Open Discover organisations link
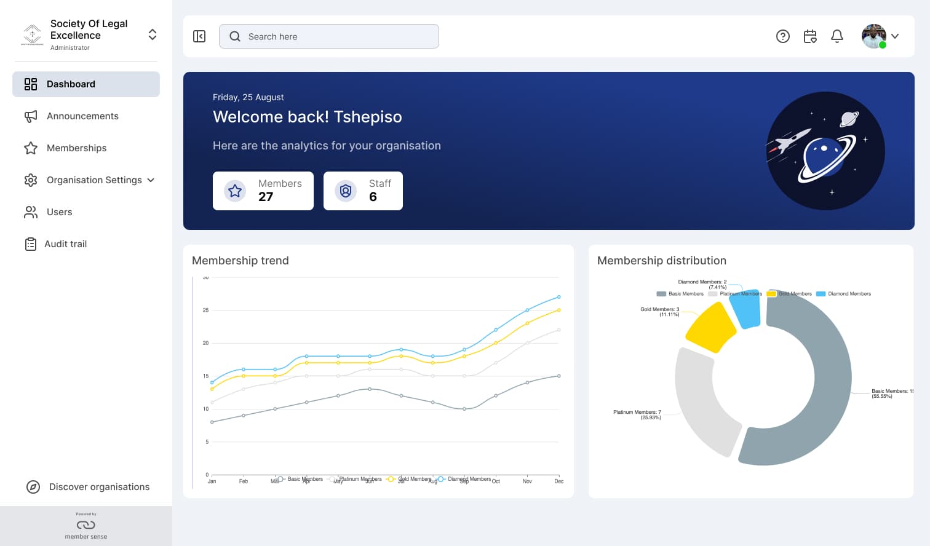The image size is (930, 546). [x=99, y=487]
